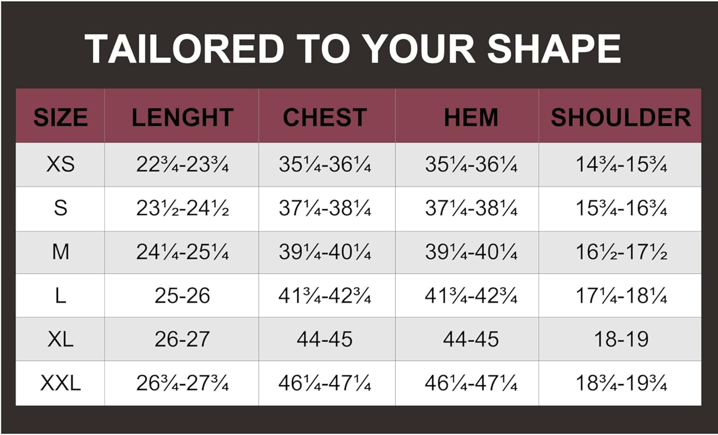Screen dimensions: 718x435
Task: Click the 26-27 length cell
Action: [182, 339]
